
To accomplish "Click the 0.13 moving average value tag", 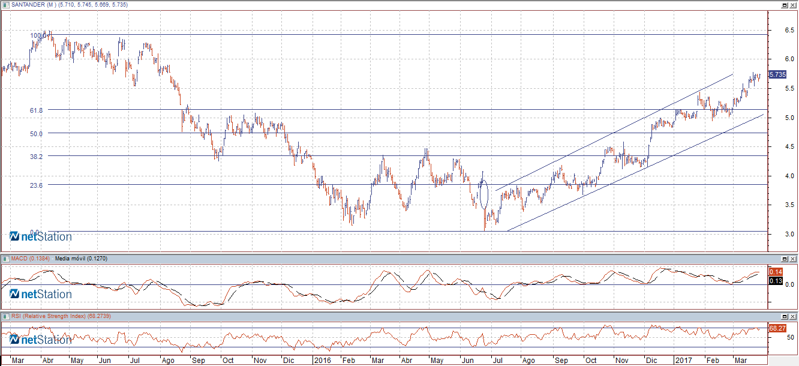I will 774,281.
